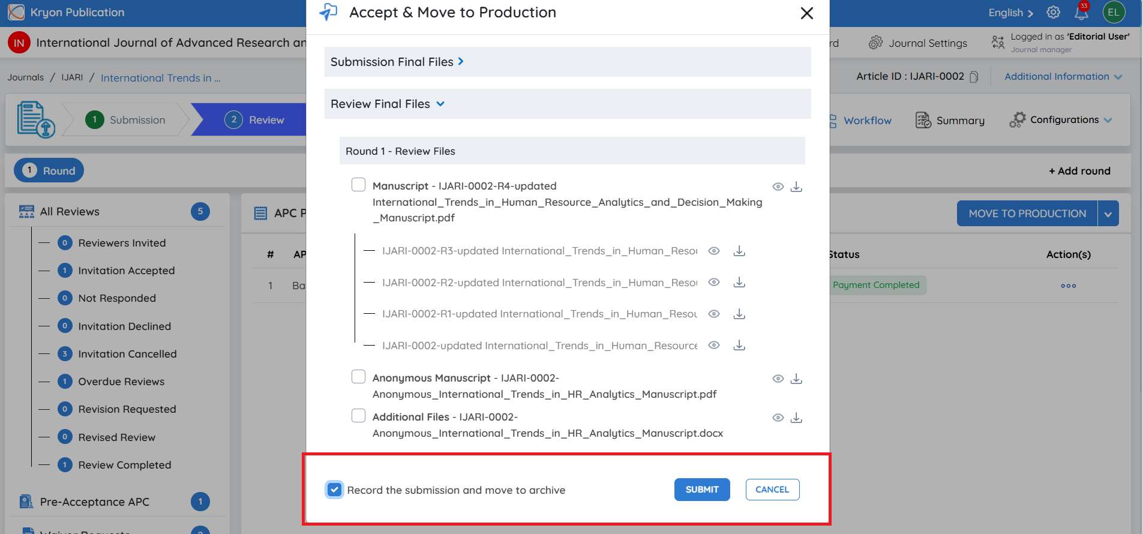View the IJARI-0002-R3-updated file
The width and height of the screenshot is (1143, 534).
(x=714, y=251)
